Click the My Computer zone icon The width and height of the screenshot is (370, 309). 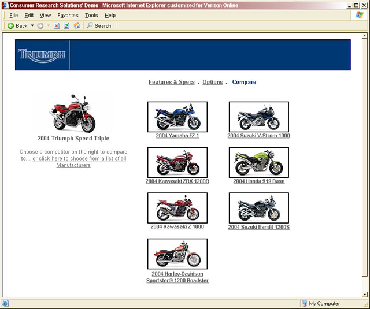pos(305,303)
